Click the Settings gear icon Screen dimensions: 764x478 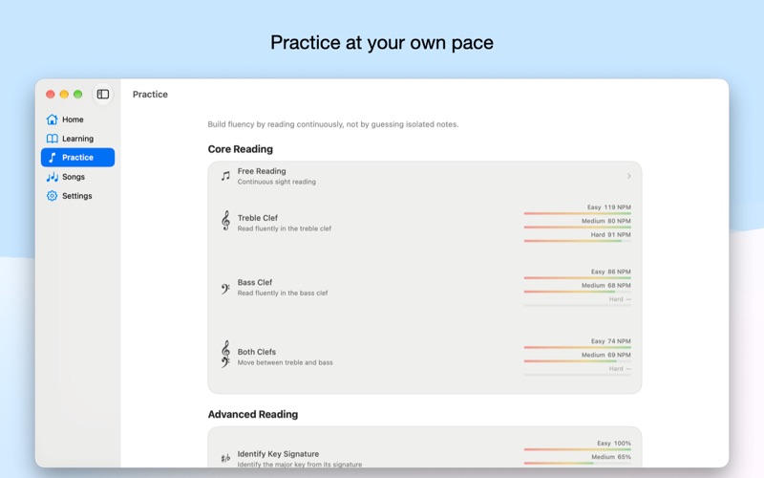(52, 196)
